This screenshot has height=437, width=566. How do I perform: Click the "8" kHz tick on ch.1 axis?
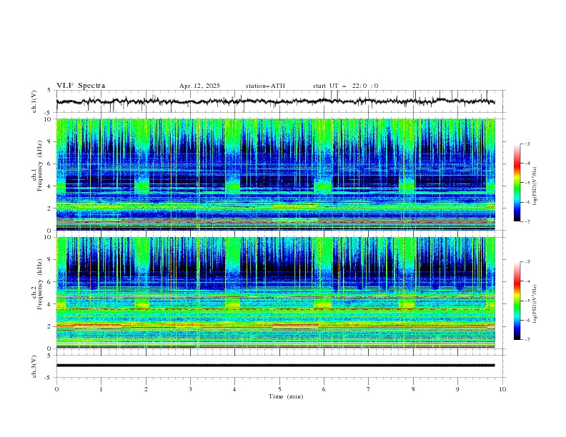click(51, 141)
